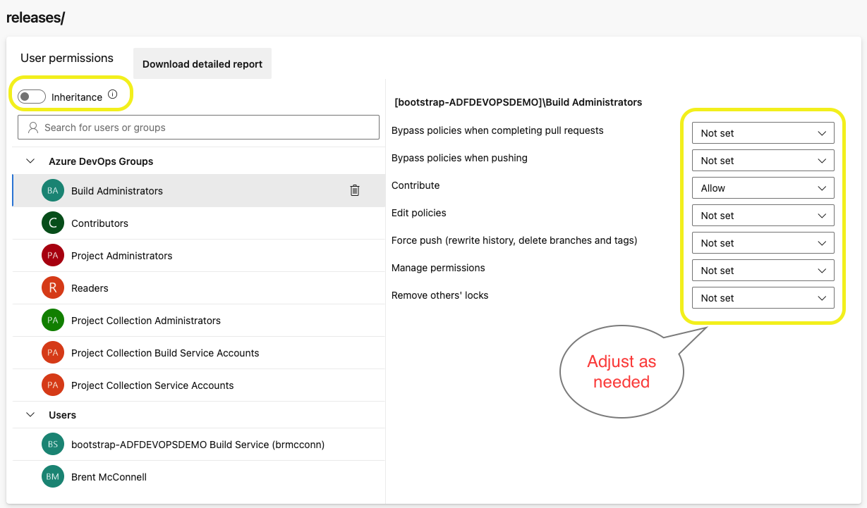867x508 pixels.
Task: Click the Inheritance info icon
Action: [113, 94]
